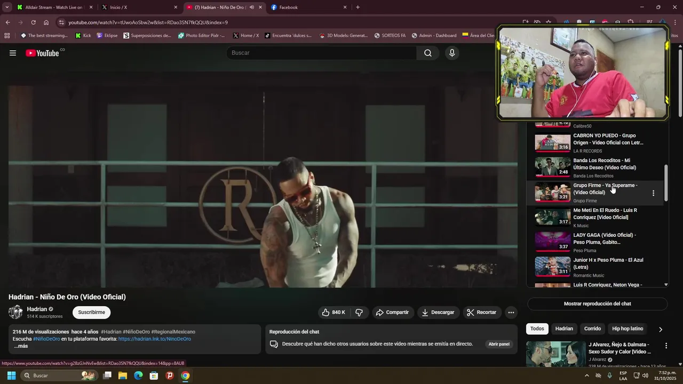Click the YouTube search input field

pyautogui.click(x=321, y=53)
